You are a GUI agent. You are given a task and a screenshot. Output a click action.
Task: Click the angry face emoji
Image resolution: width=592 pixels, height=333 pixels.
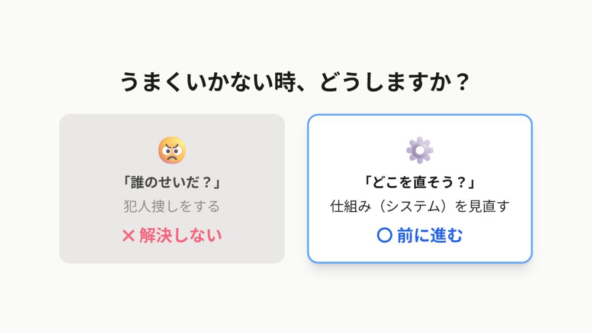(x=172, y=150)
